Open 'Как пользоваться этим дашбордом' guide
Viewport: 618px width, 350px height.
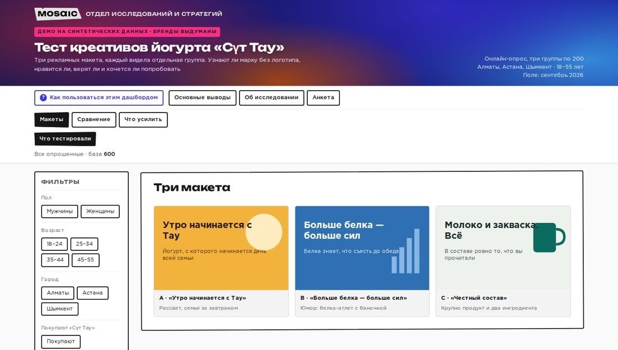pyautogui.click(x=99, y=98)
